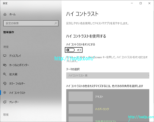
Task: Click the cursor and pointer icon
Action: tap(5, 65)
